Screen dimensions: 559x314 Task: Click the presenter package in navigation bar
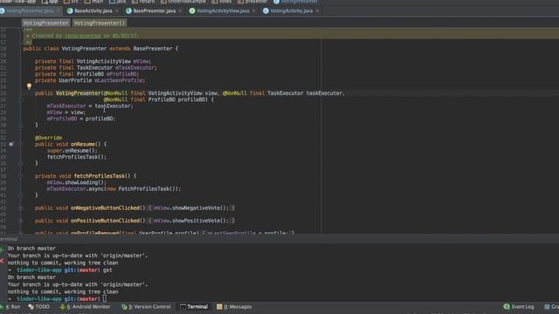click(x=253, y=2)
